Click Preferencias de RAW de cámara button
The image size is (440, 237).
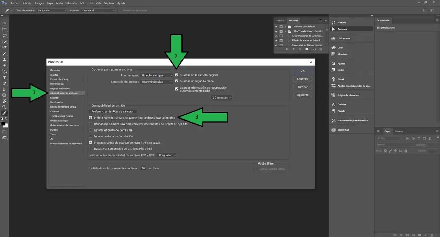click(113, 111)
